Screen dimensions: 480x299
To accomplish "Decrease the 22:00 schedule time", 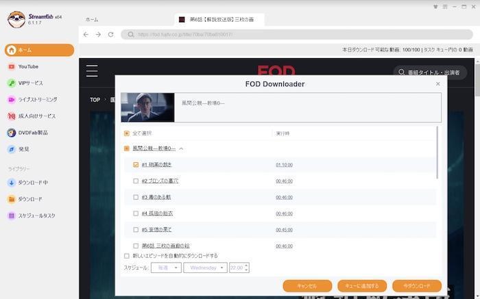I will pos(246,270).
